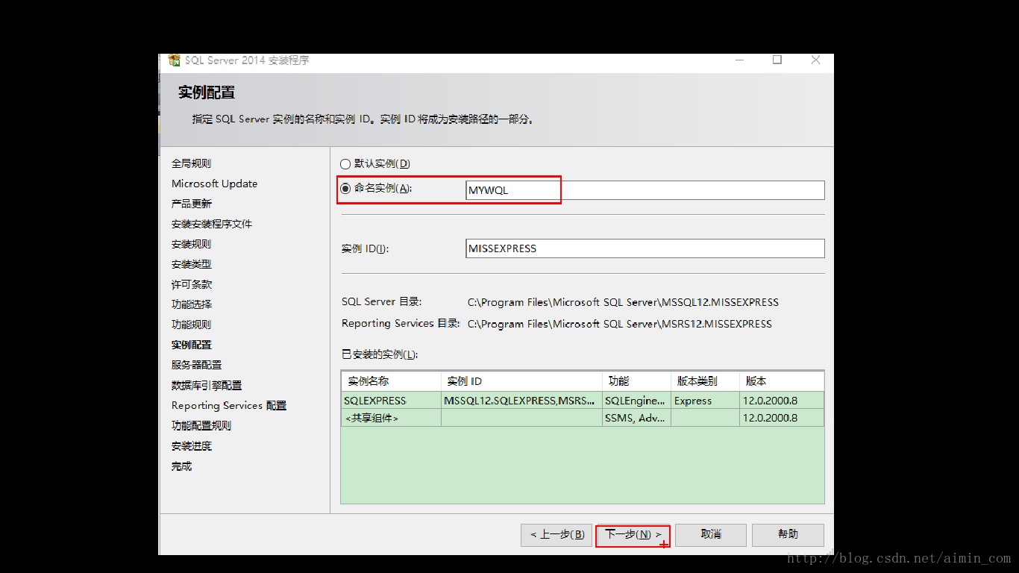
Task: Select the Reporting Services 配置 step
Action: [229, 405]
